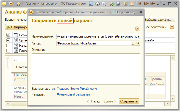Open the Финансовый результат sections link
This screenshot has width=180, height=111.
(x=73, y=94)
